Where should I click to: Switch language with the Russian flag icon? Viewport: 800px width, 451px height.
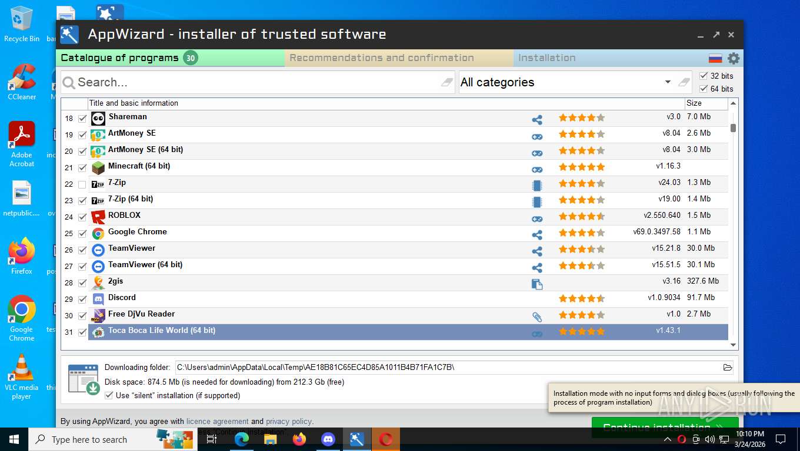[x=715, y=58]
